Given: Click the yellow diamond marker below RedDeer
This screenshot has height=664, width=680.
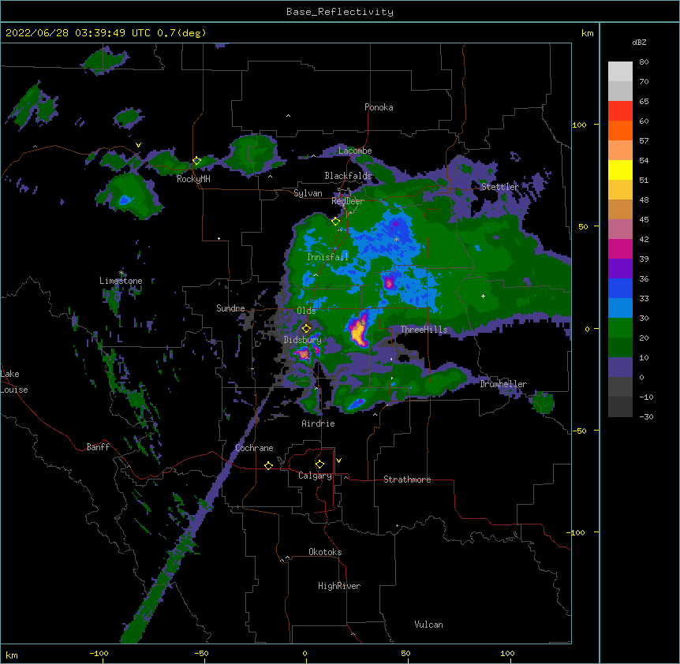Looking at the screenshot, I should (336, 222).
